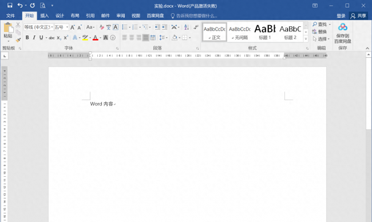Apply red font color
The image size is (372, 222).
[x=96, y=37]
